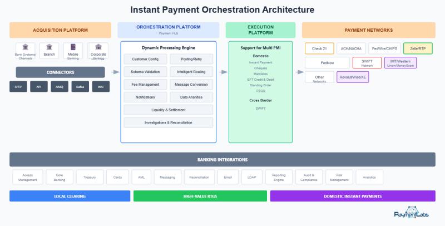Viewport: 445px width, 226px height.
Task: Click the Revolut/Wise/XE box
Action: 353,77
